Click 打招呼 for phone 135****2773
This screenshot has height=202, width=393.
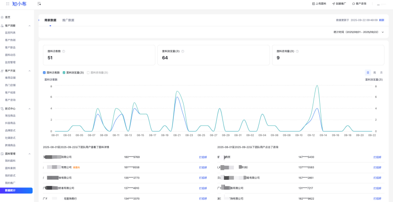coord(203,178)
